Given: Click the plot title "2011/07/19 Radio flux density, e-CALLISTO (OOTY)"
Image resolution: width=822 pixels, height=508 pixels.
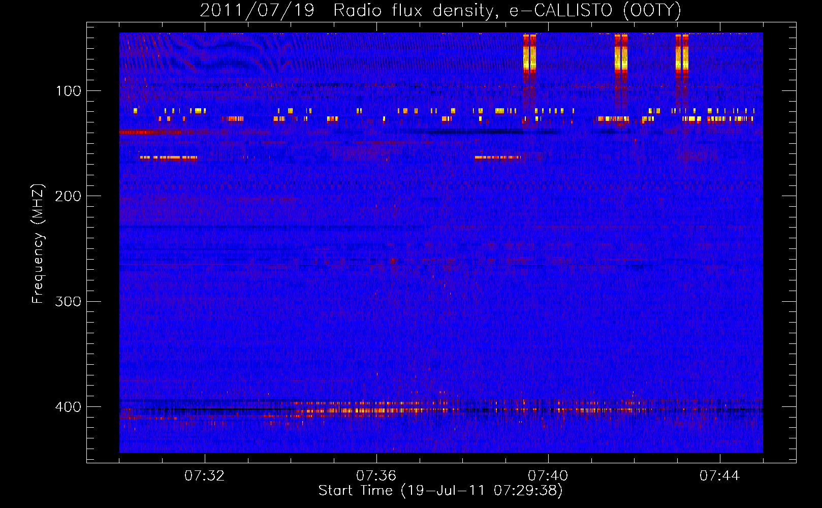Looking at the screenshot, I should point(440,10).
